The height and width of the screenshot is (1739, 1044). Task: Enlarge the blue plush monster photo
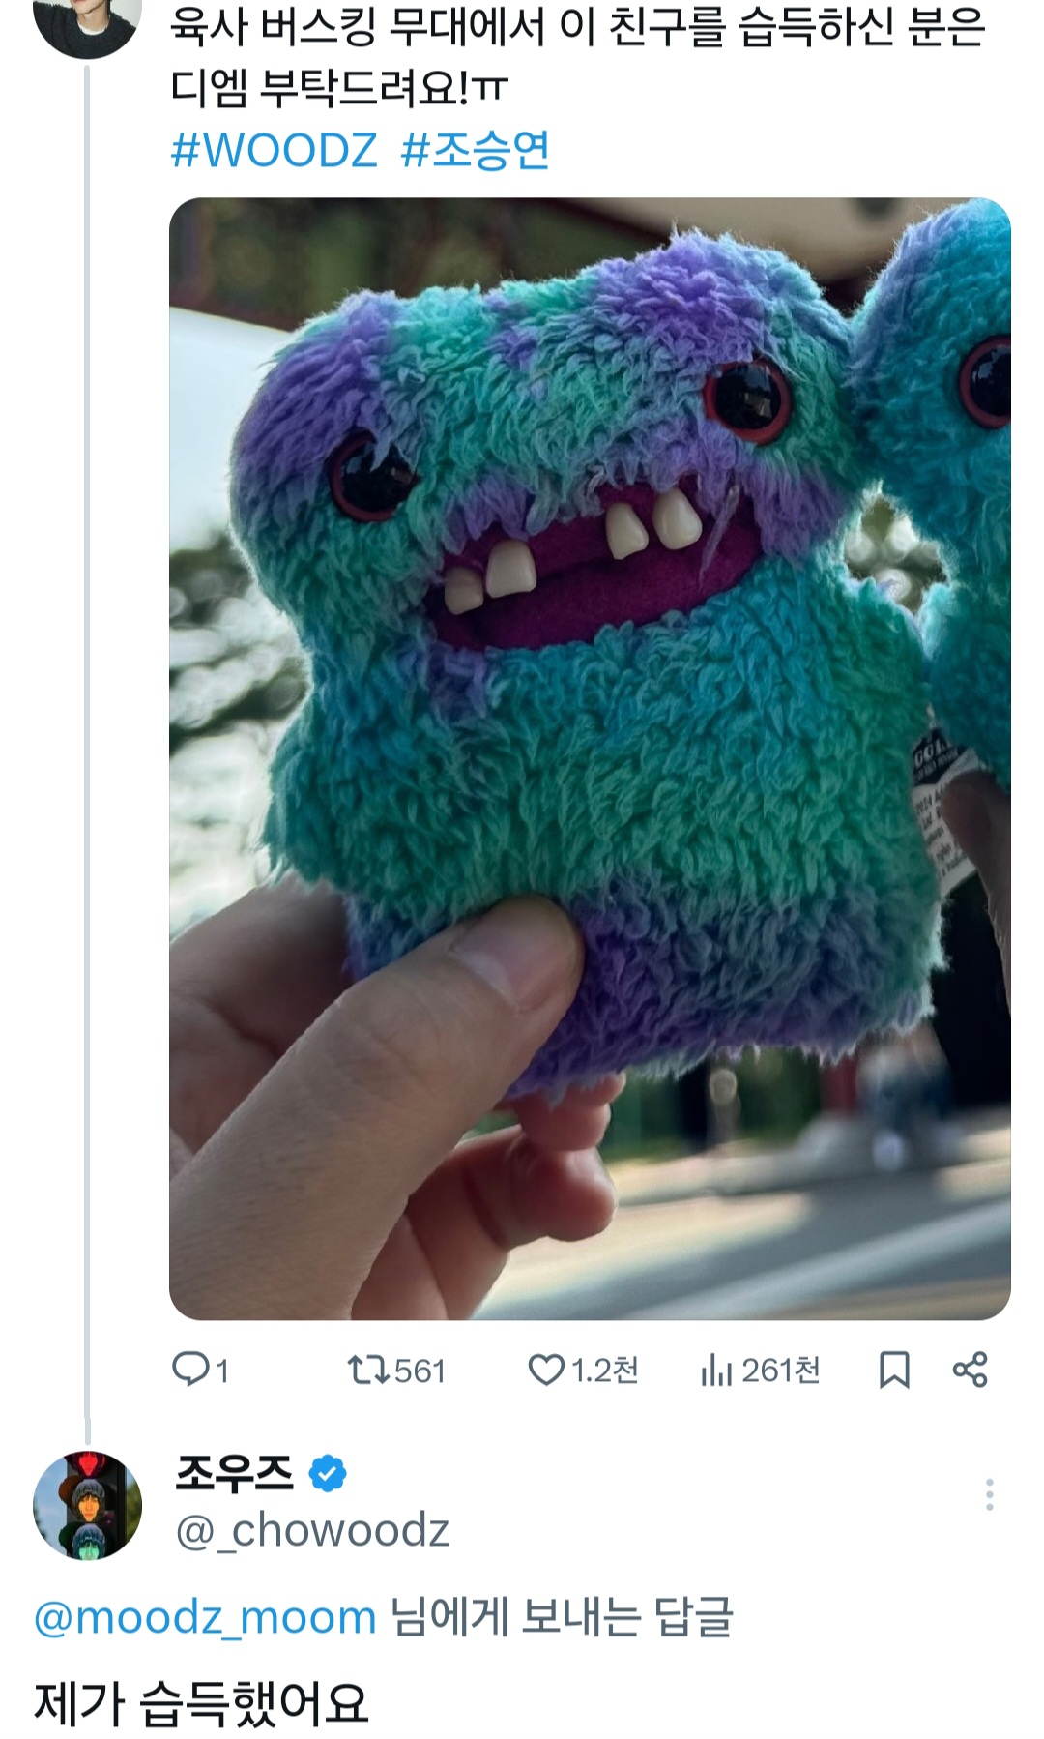[590, 758]
